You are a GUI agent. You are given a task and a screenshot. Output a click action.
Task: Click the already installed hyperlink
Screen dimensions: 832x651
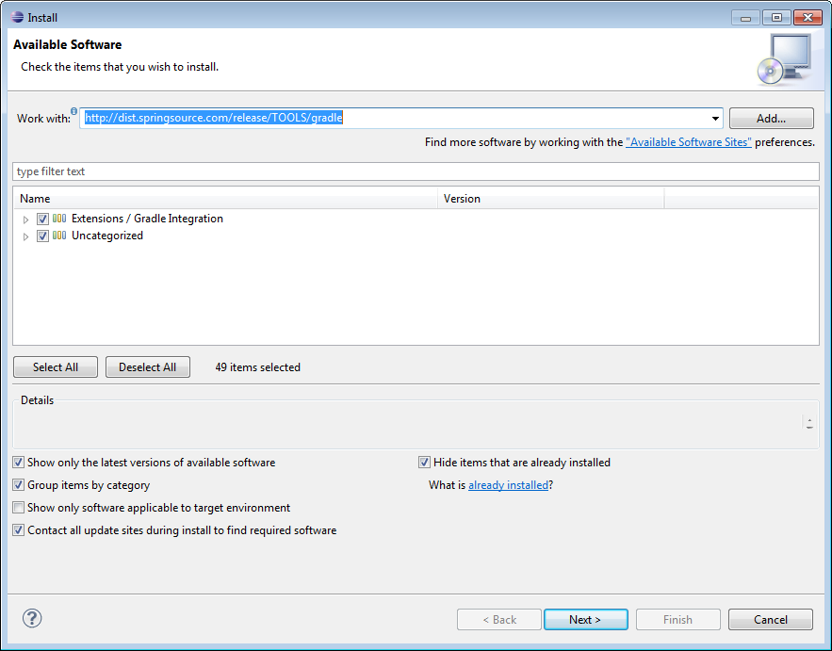coord(509,484)
